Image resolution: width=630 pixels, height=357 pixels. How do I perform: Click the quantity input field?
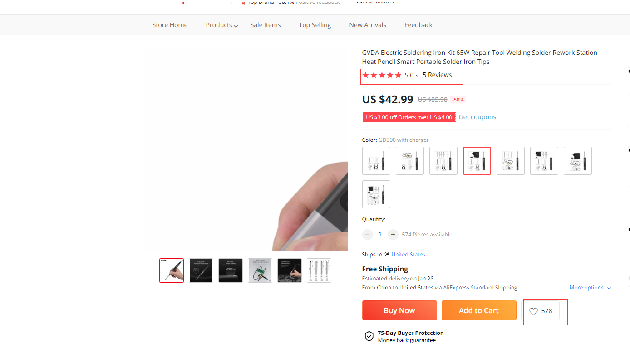pos(380,235)
